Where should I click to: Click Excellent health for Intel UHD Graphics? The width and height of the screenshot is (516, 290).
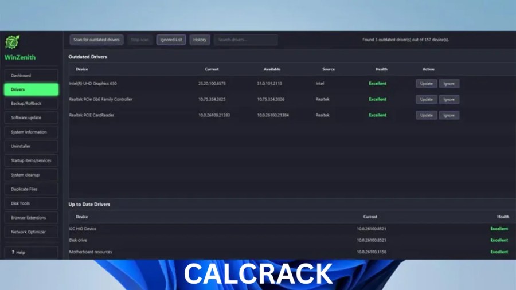tap(377, 84)
